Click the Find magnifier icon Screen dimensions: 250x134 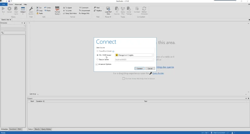click(x=95, y=7)
